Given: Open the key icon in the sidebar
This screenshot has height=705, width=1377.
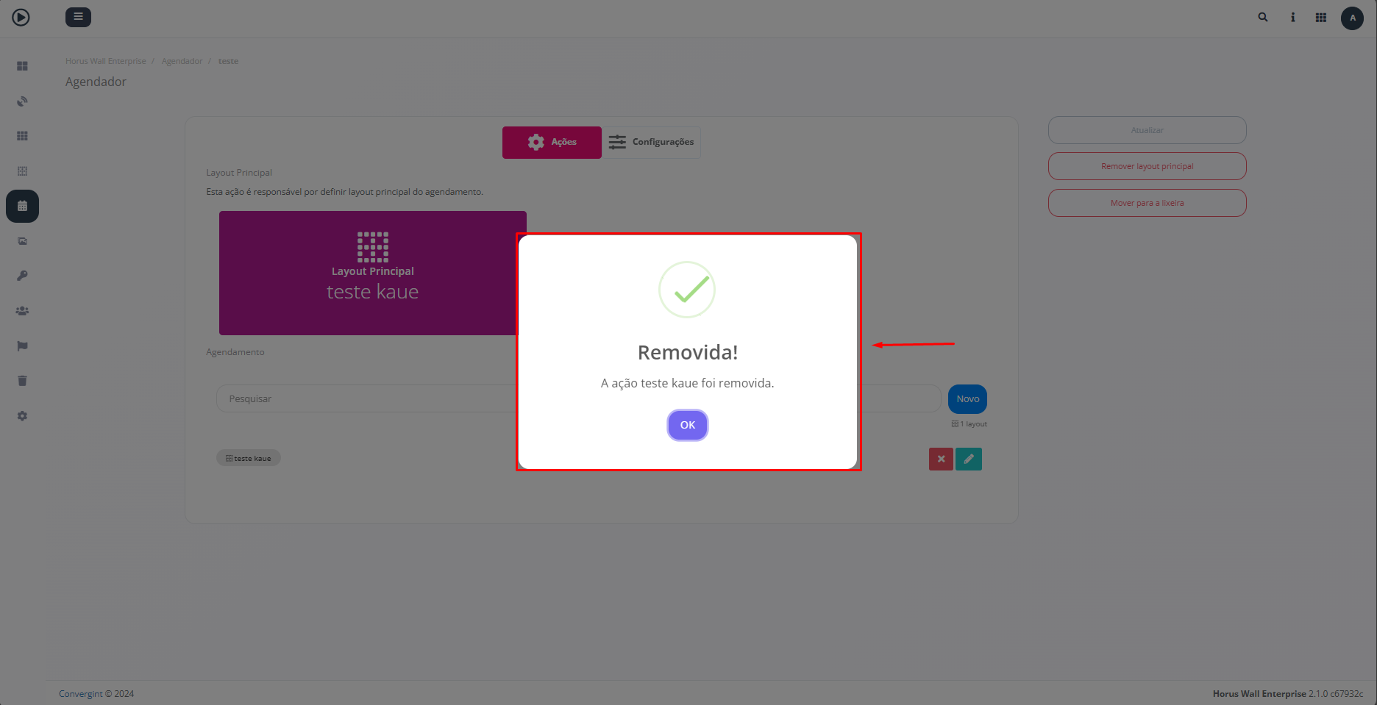Looking at the screenshot, I should click(x=22, y=276).
